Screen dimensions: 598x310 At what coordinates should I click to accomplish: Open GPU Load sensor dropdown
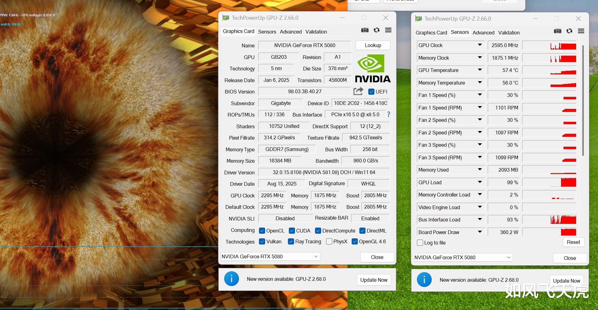coord(480,182)
